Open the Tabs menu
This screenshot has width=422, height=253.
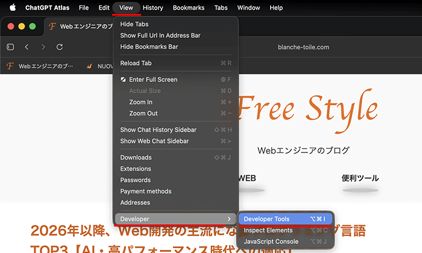[221, 8]
